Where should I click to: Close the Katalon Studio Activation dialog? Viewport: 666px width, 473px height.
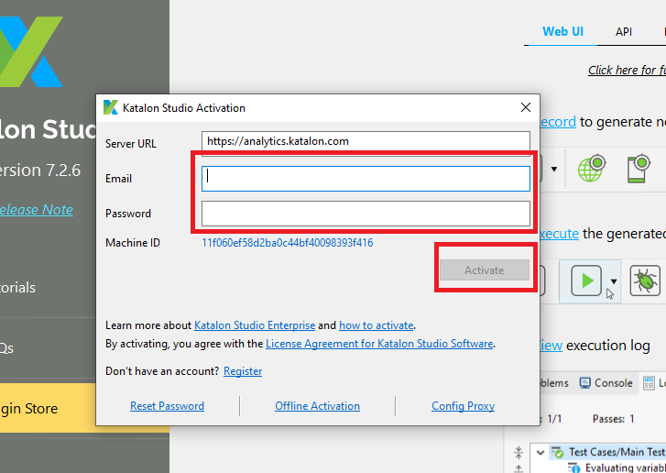click(526, 107)
